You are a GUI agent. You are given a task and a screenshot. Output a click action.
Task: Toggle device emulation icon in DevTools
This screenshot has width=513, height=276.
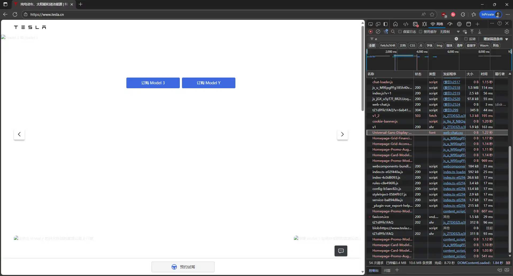point(378,24)
